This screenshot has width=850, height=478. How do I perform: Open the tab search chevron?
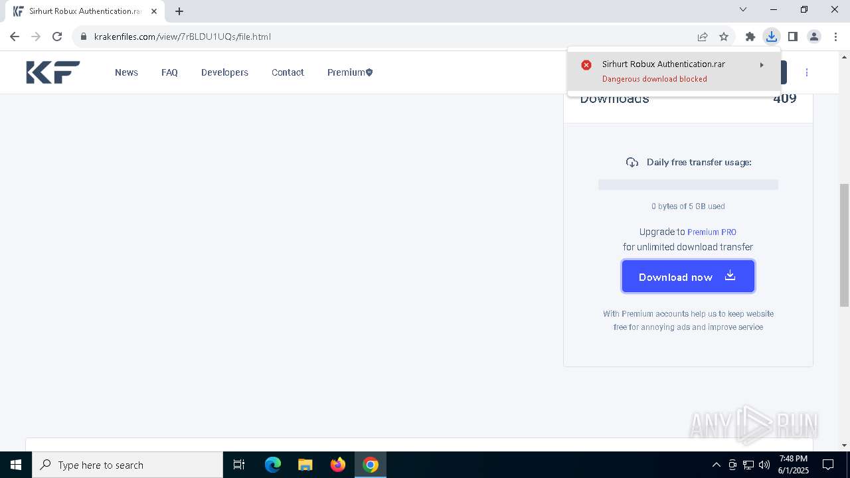(743, 9)
